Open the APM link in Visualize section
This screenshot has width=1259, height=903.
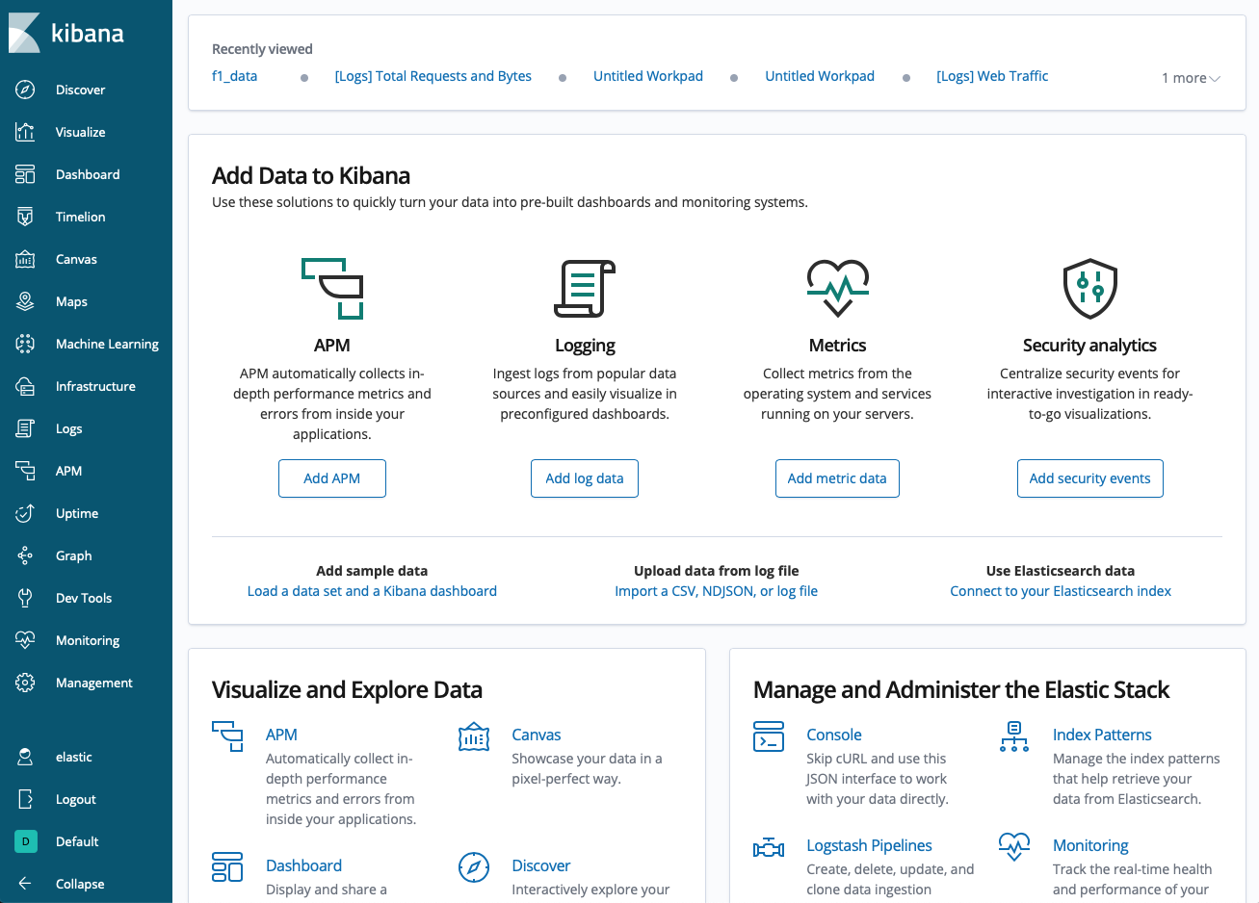(x=281, y=735)
